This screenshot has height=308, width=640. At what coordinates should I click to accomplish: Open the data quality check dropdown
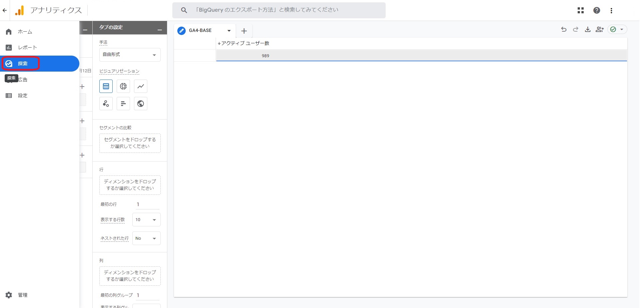coord(617,29)
